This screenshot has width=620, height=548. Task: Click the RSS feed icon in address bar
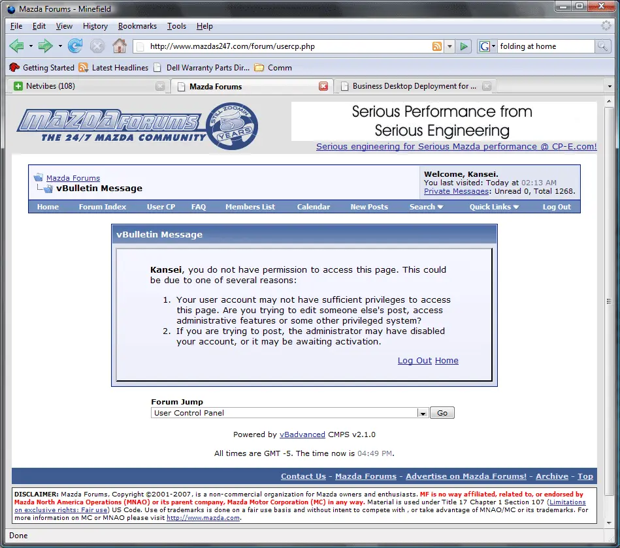(x=437, y=46)
